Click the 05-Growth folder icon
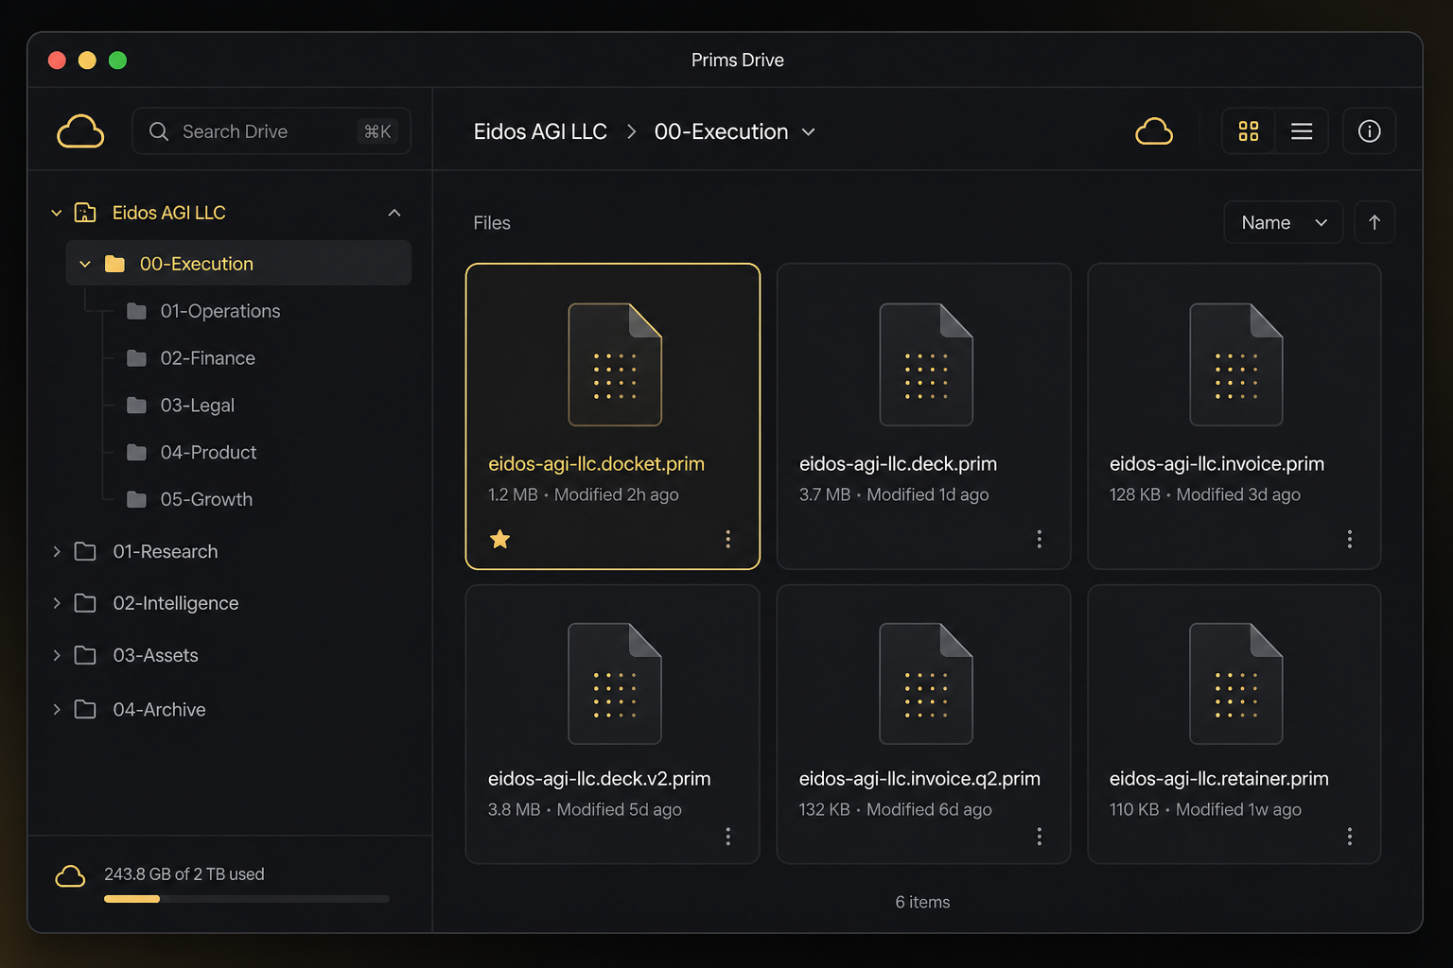 (136, 499)
